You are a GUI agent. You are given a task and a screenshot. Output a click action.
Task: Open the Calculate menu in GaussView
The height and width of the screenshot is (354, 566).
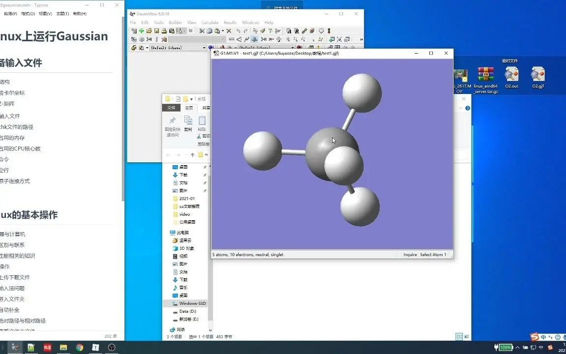(210, 23)
